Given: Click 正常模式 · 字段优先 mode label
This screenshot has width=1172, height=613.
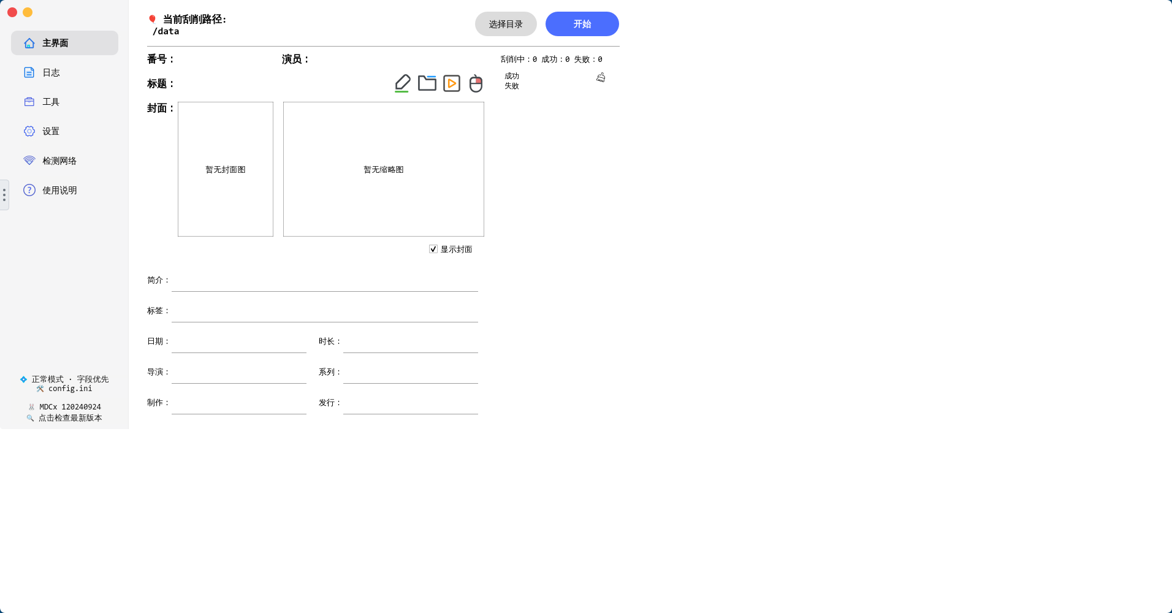Looking at the screenshot, I should [70, 379].
